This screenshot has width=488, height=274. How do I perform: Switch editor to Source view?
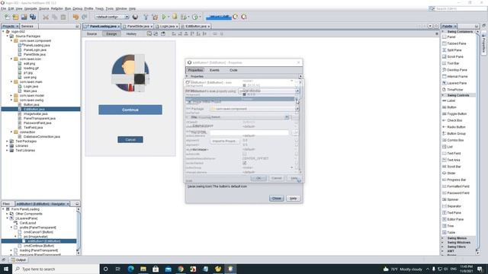pyautogui.click(x=91, y=33)
